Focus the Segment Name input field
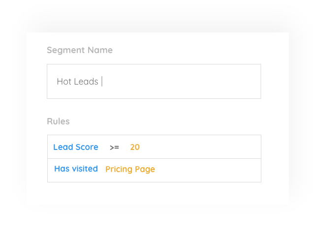 tap(154, 81)
